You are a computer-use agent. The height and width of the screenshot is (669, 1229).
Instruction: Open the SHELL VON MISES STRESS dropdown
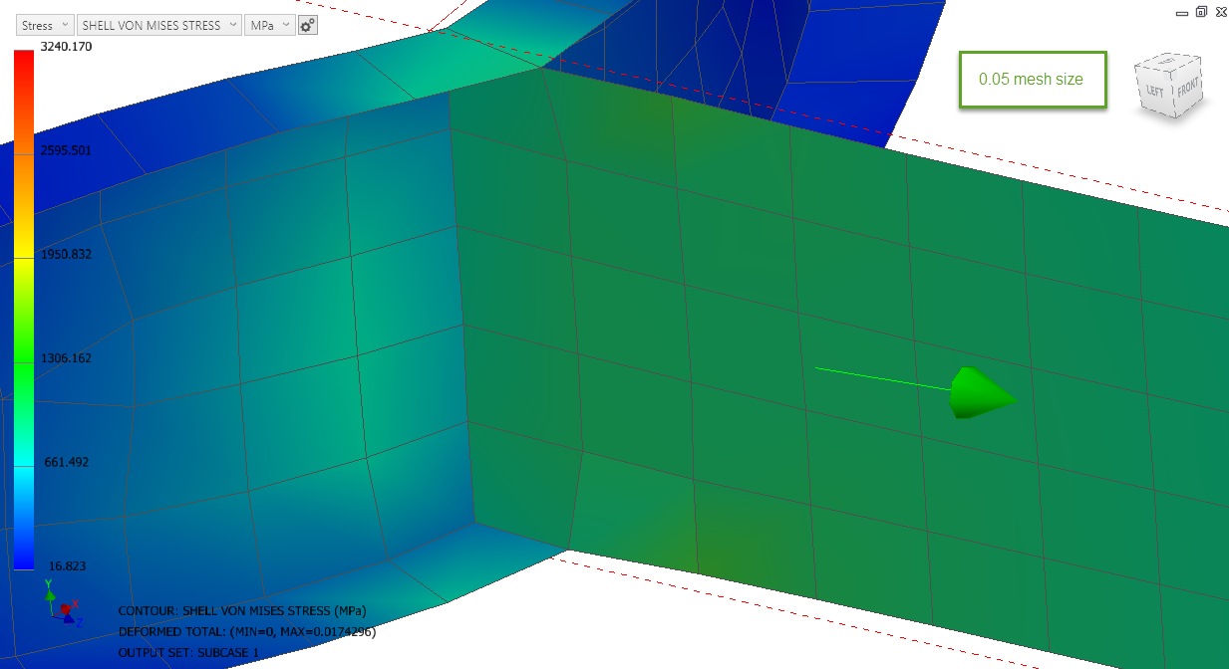(159, 24)
